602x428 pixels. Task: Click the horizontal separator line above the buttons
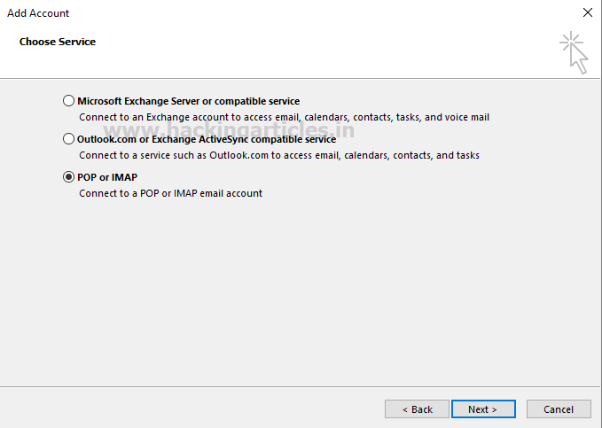[x=301, y=386]
